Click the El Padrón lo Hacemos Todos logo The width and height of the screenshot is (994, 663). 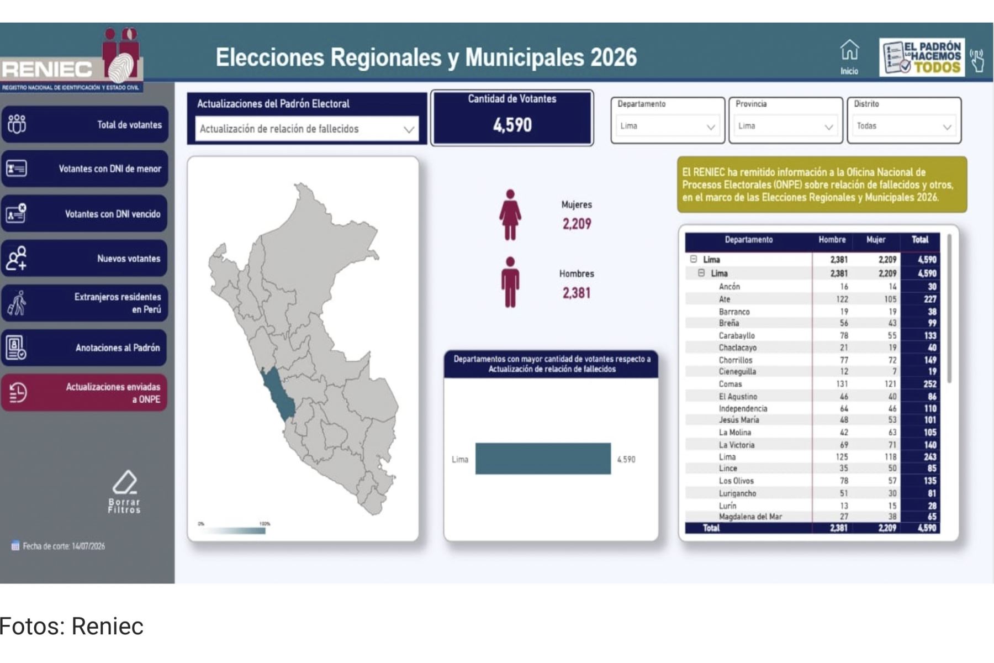point(922,57)
